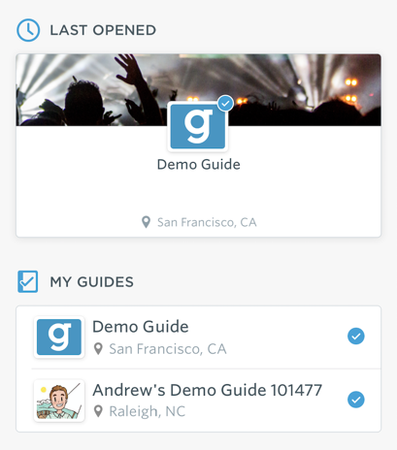Click the pin icon in the Last Opened card
This screenshot has width=397, height=450.
point(147,222)
